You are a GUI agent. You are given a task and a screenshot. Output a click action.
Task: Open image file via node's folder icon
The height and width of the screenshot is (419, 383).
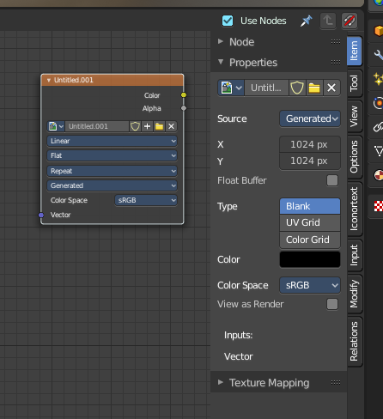click(x=159, y=126)
